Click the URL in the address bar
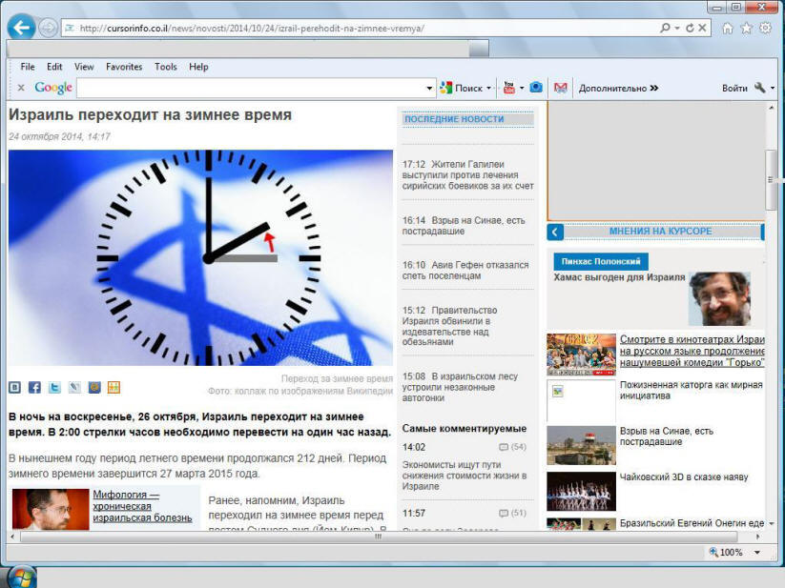This screenshot has width=785, height=588. point(252,29)
